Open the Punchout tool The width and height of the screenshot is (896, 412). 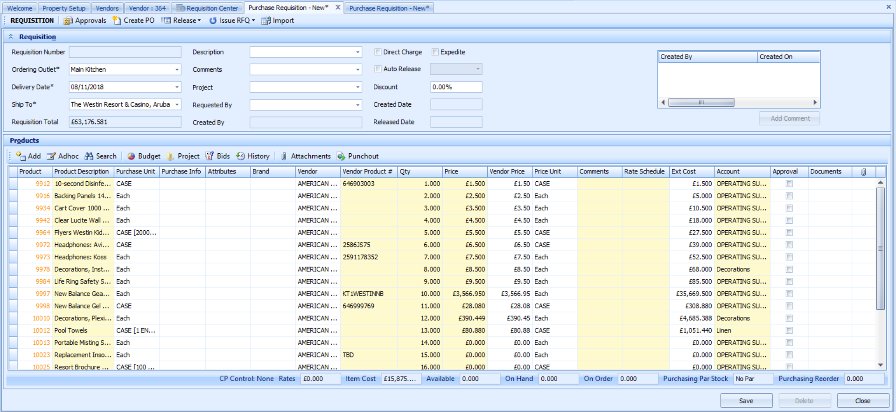pyautogui.click(x=341, y=156)
